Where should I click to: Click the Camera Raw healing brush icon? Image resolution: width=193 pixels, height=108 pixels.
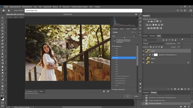click(x=140, y=22)
